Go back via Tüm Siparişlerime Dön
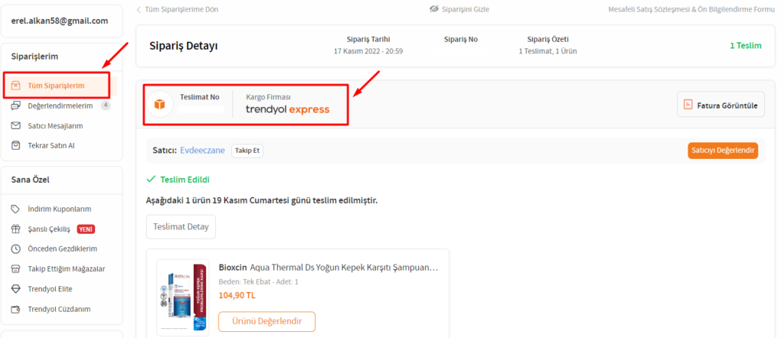The height and width of the screenshot is (338, 784). pyautogui.click(x=181, y=9)
